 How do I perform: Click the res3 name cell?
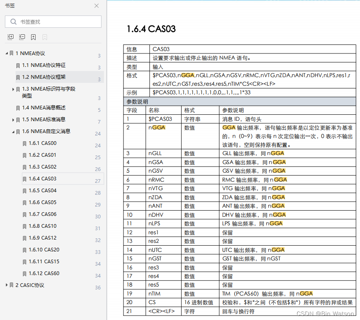[164, 267]
